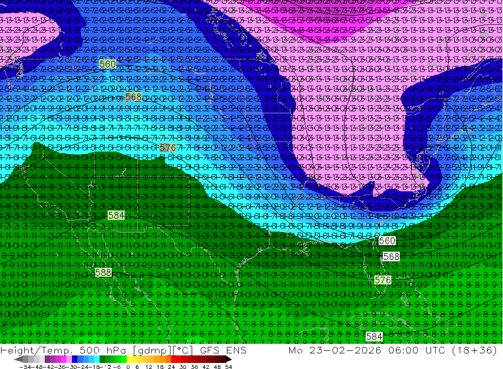Click the 584 contour label at the bottom edge
Viewport: 503px width, 369px height.
click(x=374, y=337)
